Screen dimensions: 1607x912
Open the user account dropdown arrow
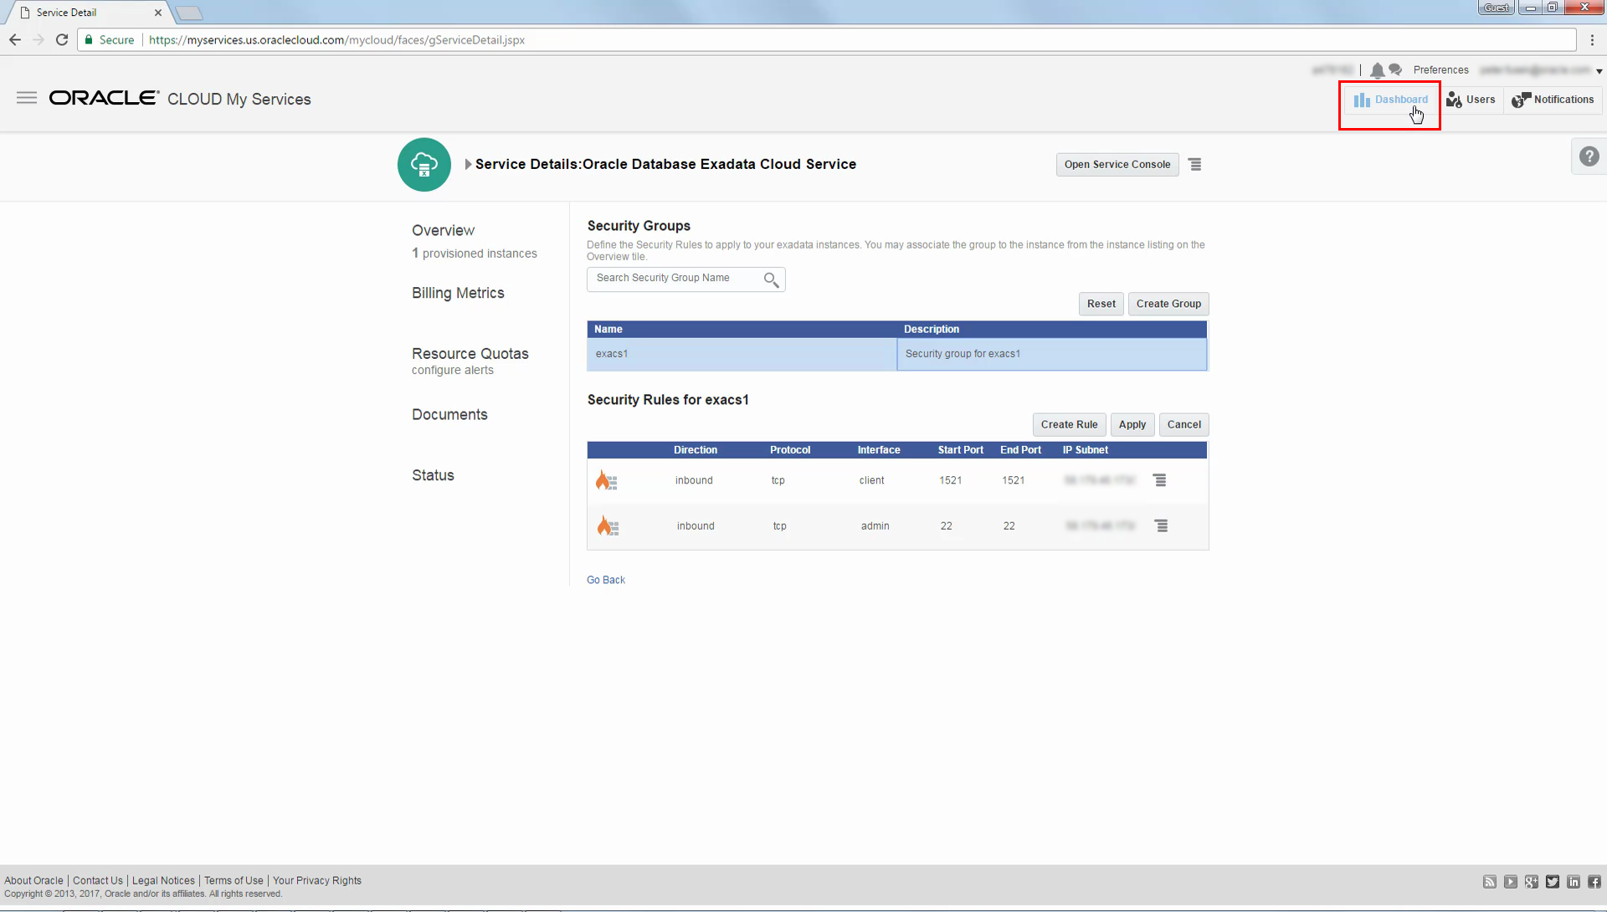click(1599, 71)
